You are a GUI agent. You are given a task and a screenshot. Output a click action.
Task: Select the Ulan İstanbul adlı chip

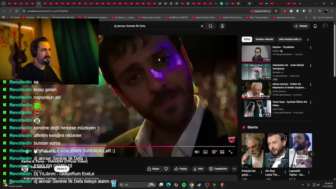(x=290, y=39)
